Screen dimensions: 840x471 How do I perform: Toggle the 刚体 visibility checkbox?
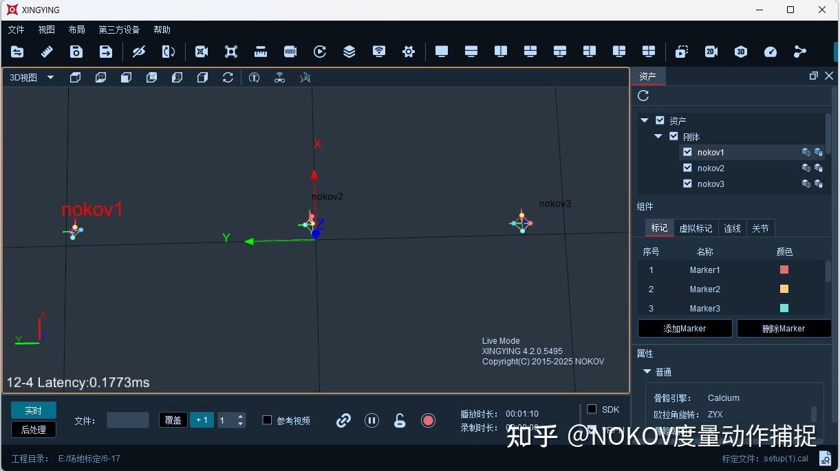coord(674,136)
